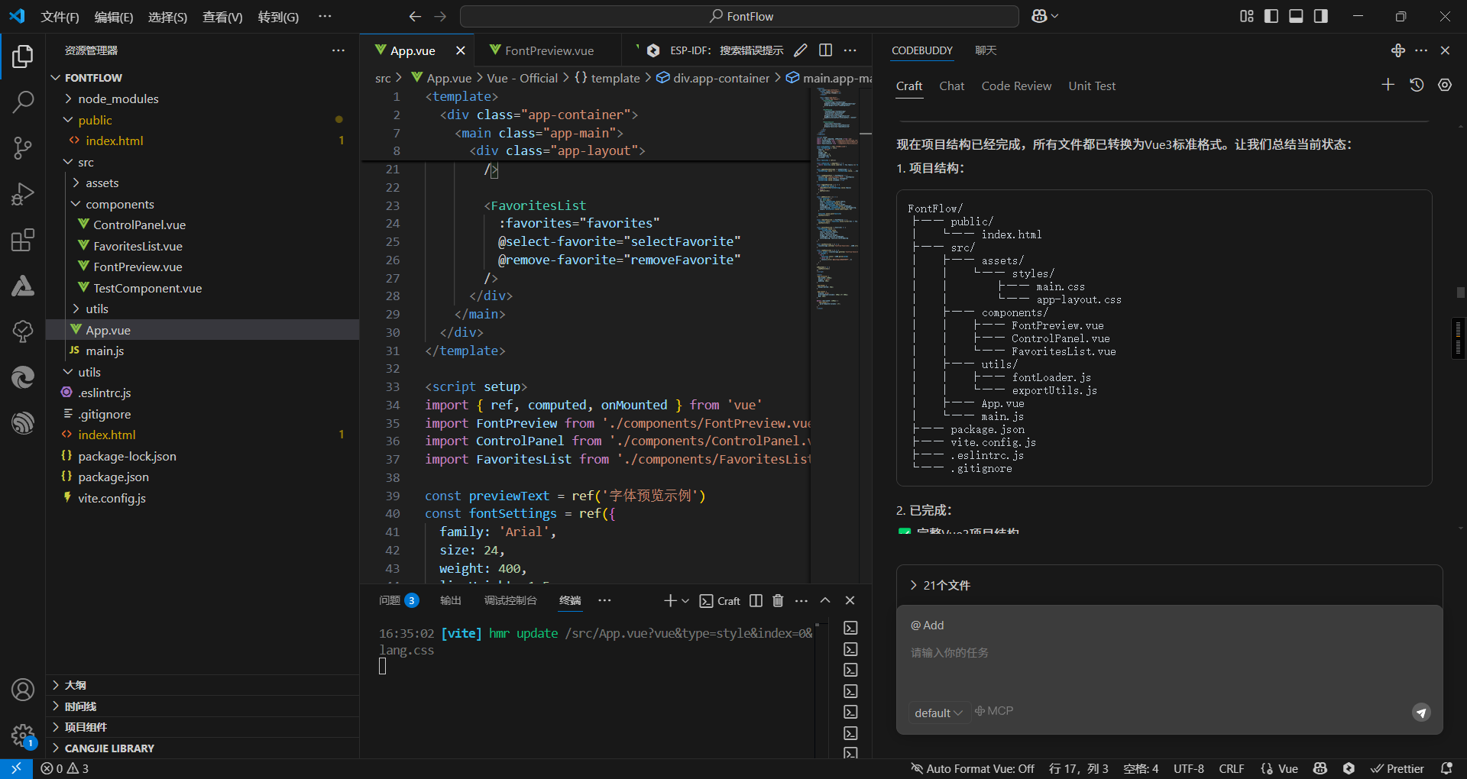Open CodeBuddy settings icon

point(1445,85)
